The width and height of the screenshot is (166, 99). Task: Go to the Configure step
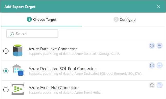point(124,19)
